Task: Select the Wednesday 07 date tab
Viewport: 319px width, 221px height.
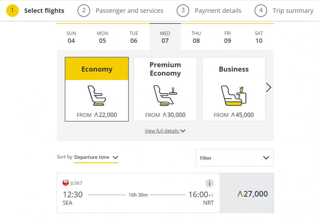Action: point(165,37)
